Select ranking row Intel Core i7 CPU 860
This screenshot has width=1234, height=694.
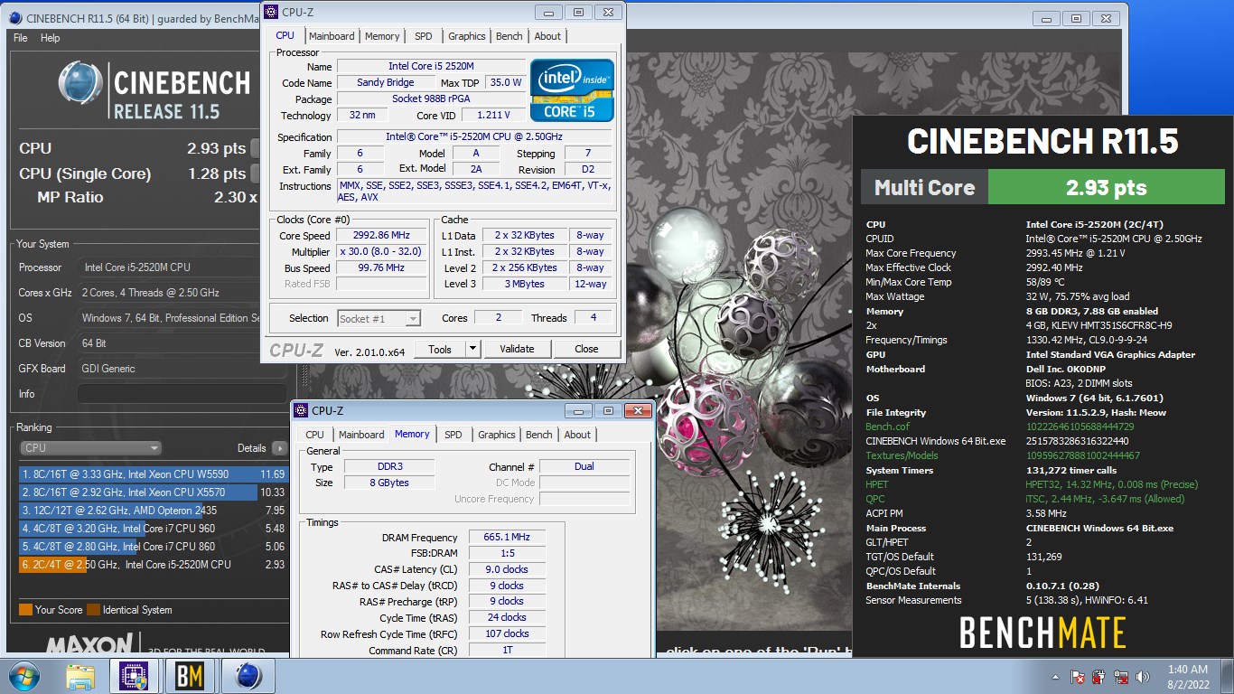tap(152, 547)
